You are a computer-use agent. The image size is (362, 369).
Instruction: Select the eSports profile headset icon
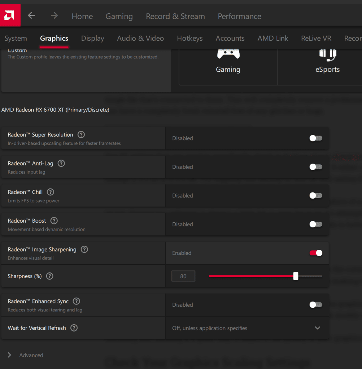click(x=328, y=55)
